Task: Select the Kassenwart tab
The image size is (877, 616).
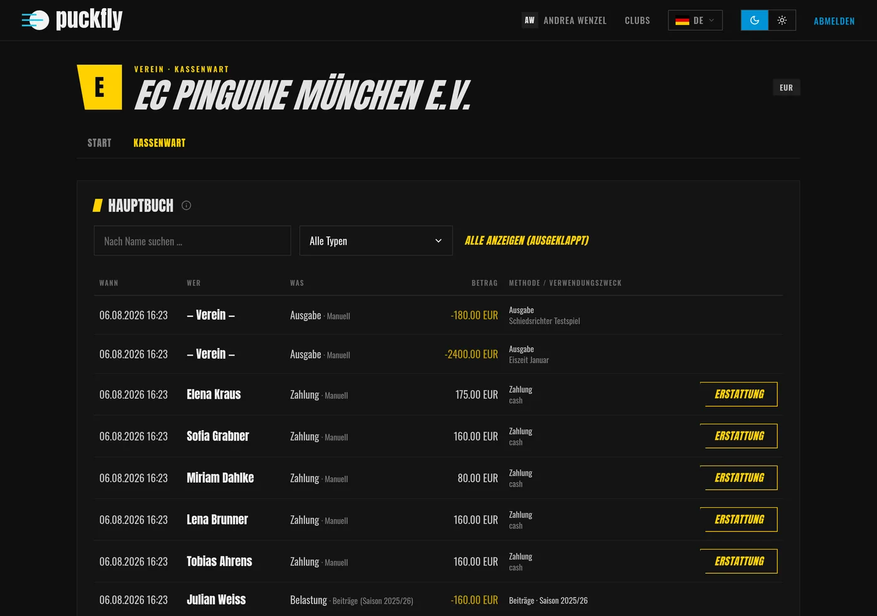Action: (159, 143)
